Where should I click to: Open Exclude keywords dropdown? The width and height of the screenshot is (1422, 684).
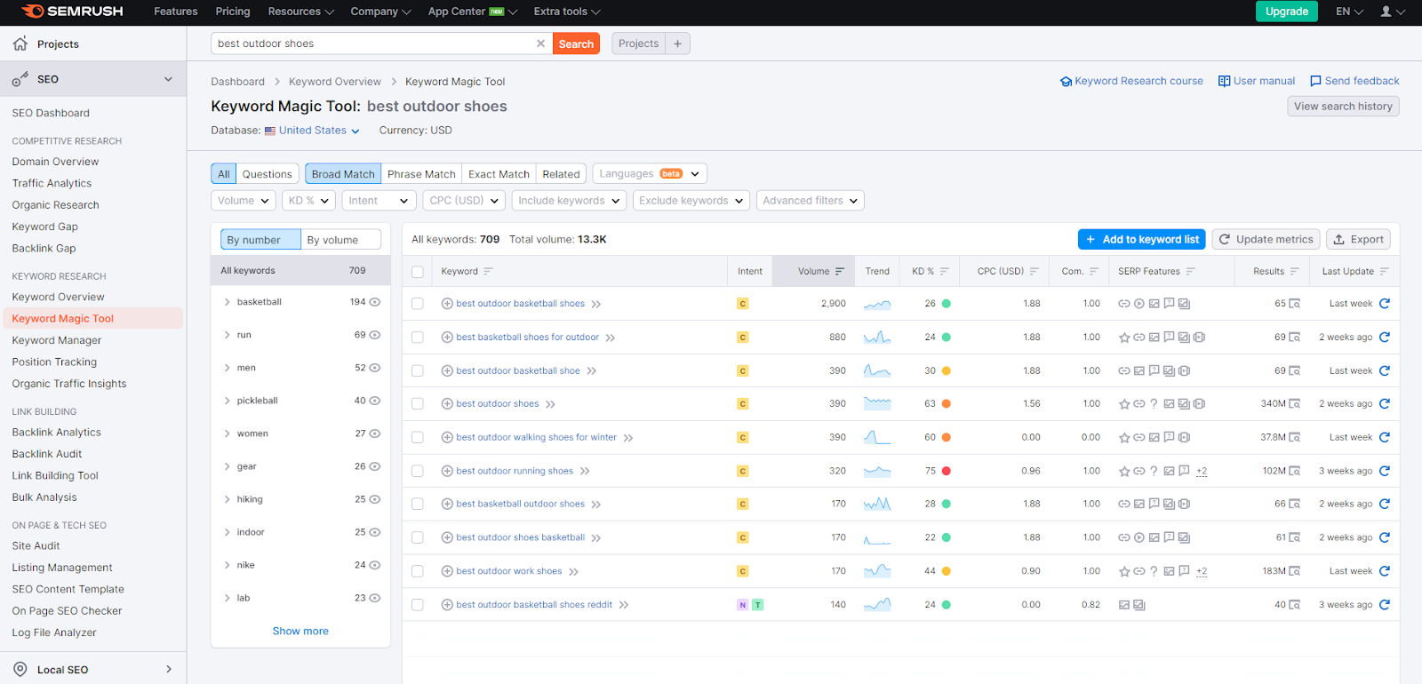pyautogui.click(x=691, y=201)
